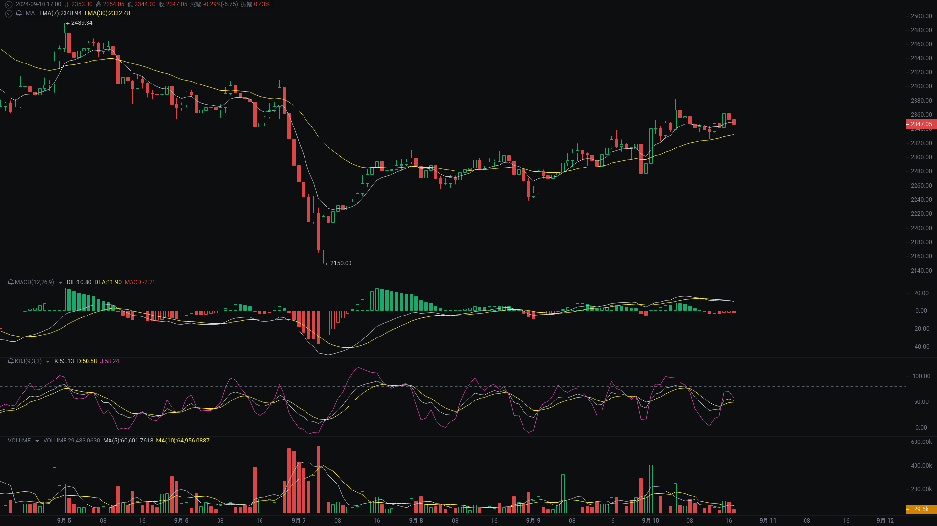Click the pink J:58.24 readout
The image size is (937, 526).
[109, 361]
